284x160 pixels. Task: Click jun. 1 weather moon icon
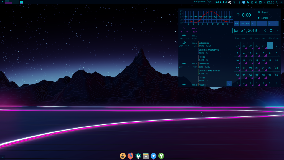pyautogui.click(x=184, y=29)
